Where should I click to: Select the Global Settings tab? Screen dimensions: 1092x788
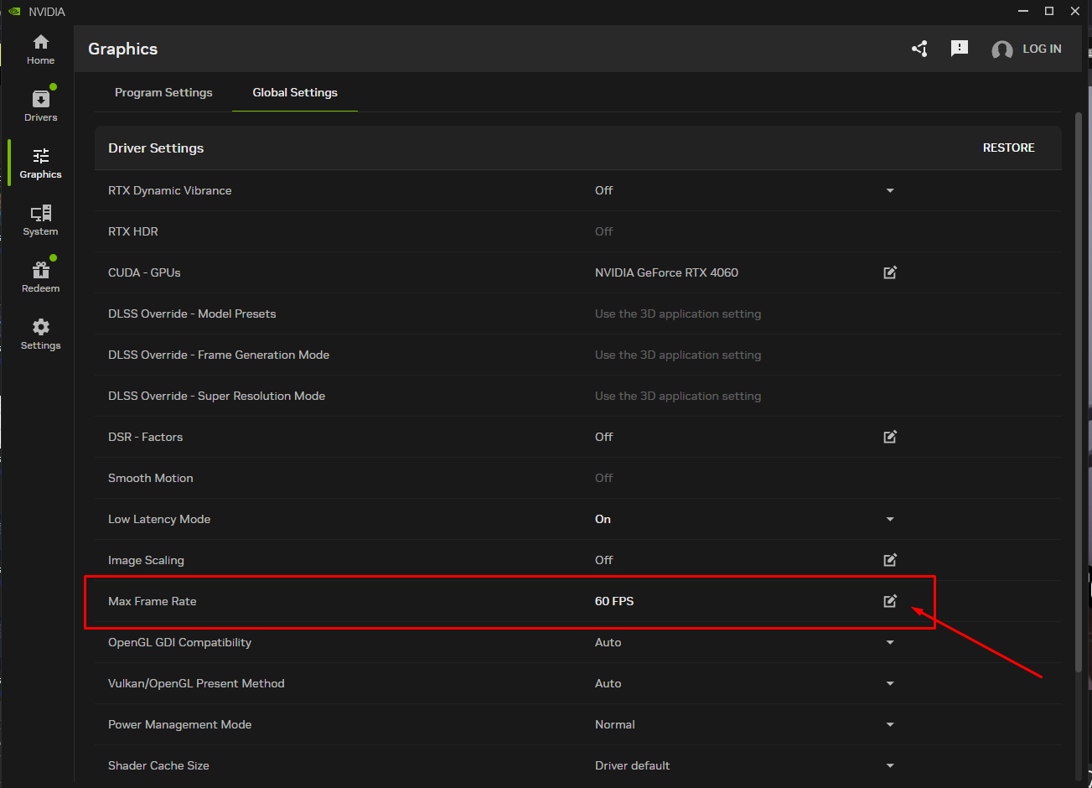(295, 92)
